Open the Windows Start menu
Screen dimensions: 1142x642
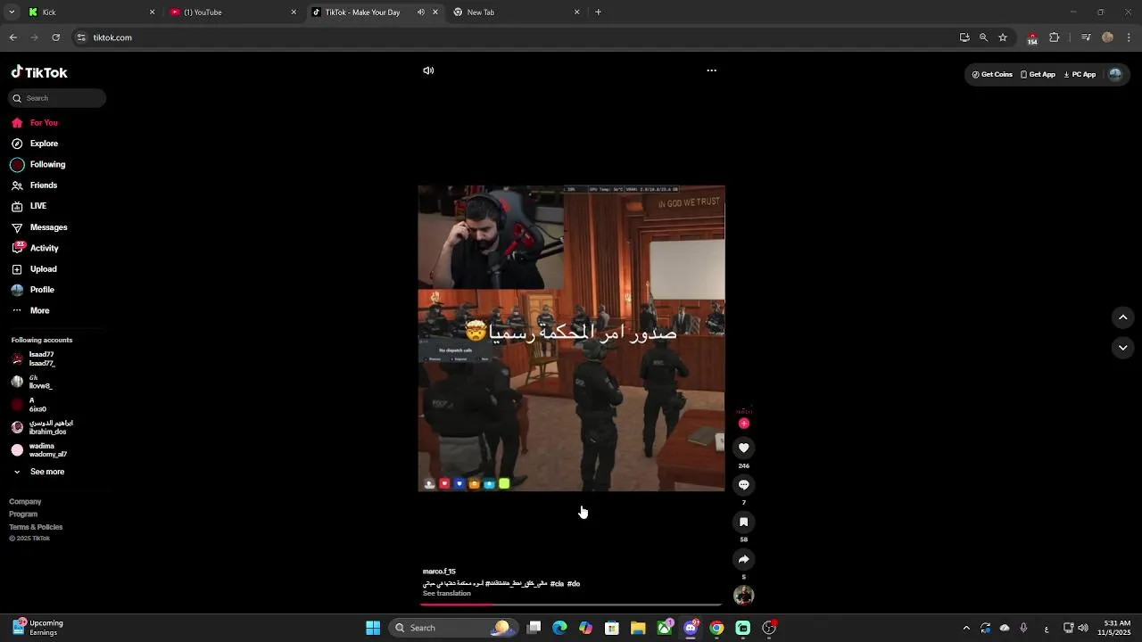point(373,628)
